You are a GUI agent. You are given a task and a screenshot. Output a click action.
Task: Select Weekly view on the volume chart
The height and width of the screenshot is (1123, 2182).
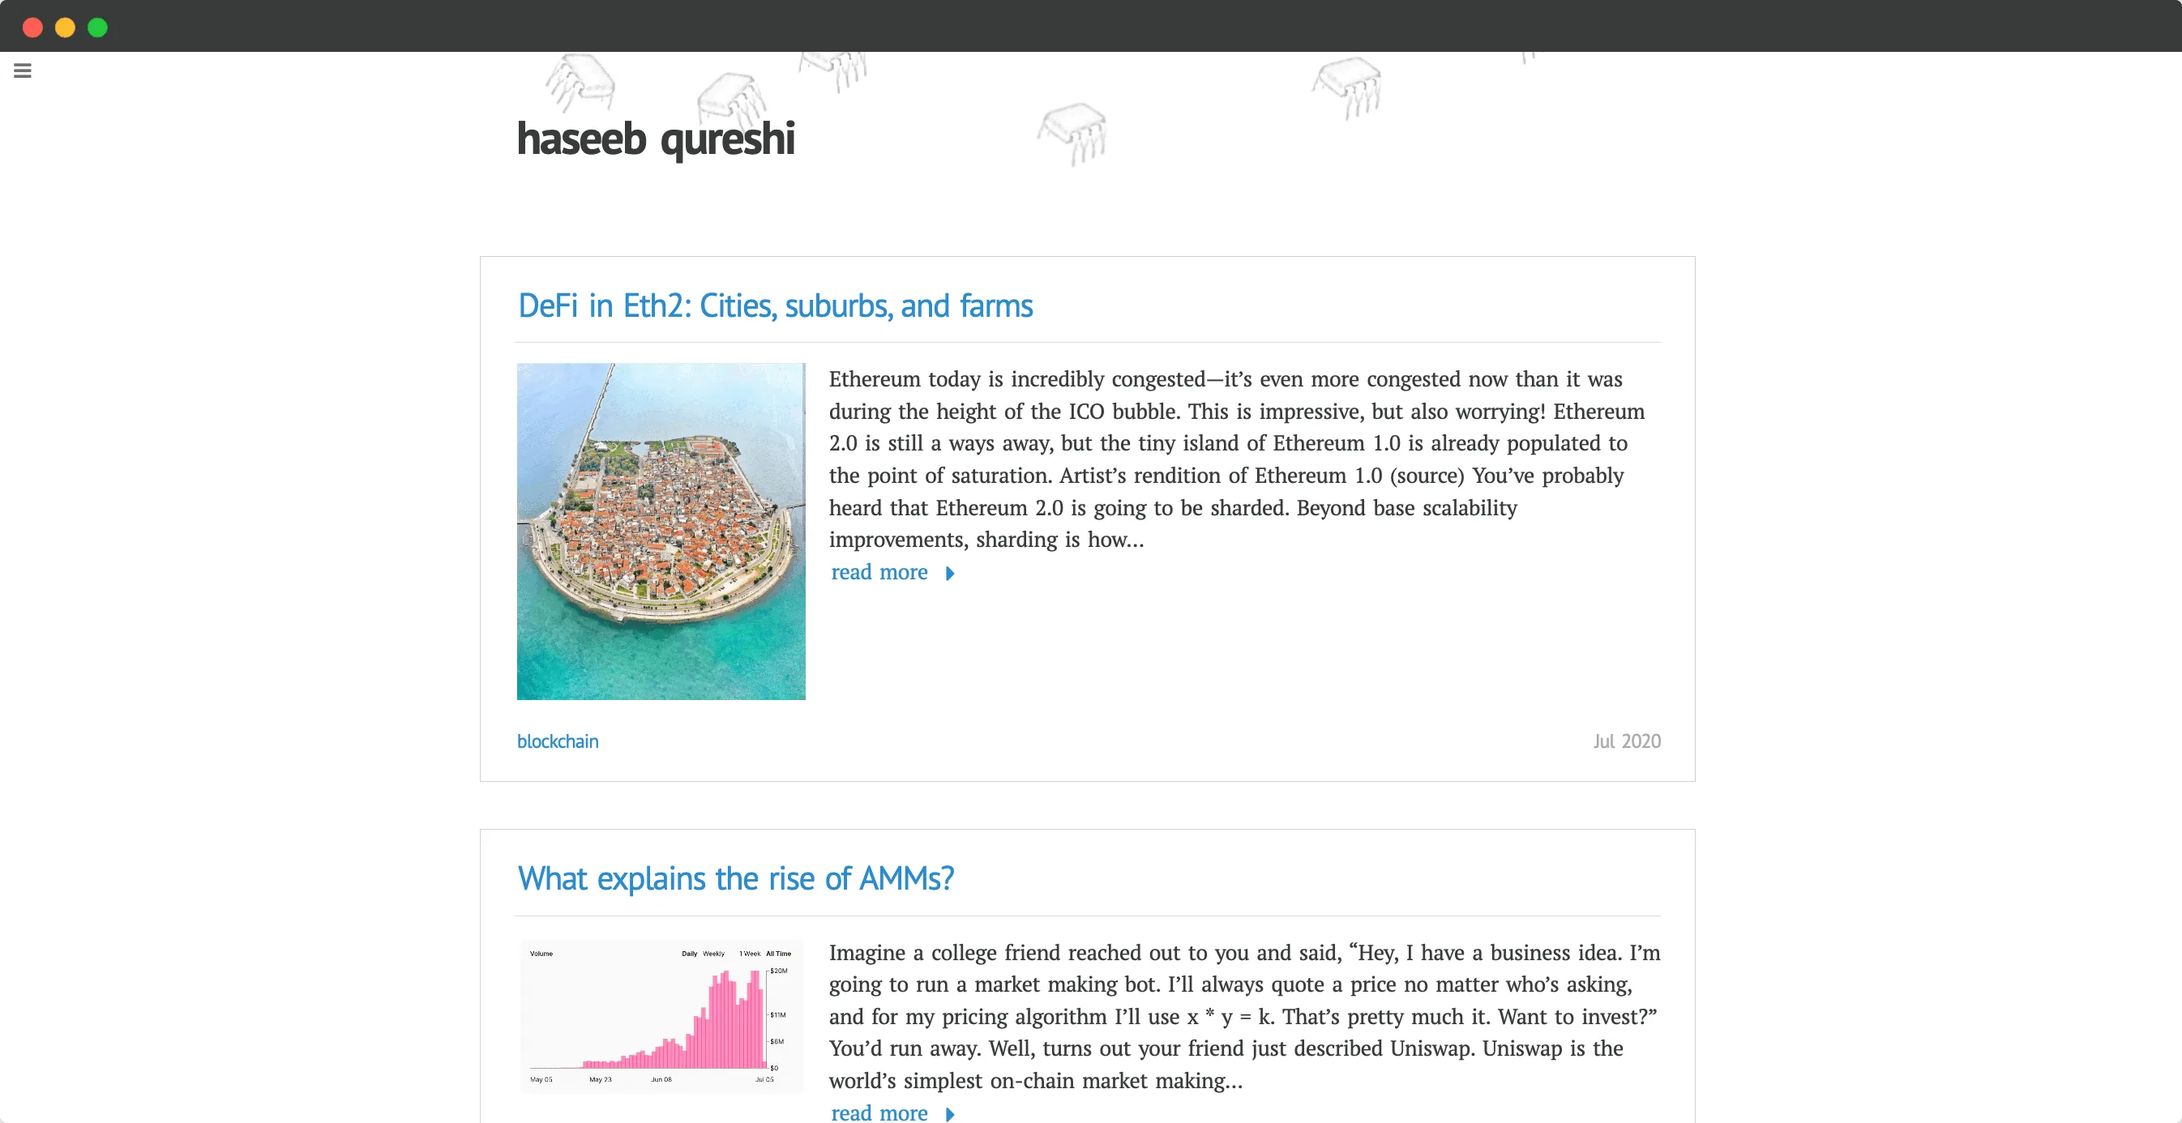713,953
